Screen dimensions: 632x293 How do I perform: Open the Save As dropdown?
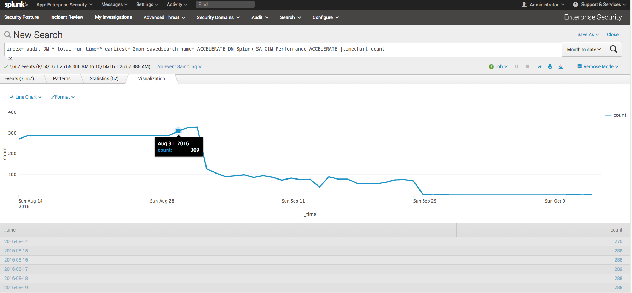point(588,34)
